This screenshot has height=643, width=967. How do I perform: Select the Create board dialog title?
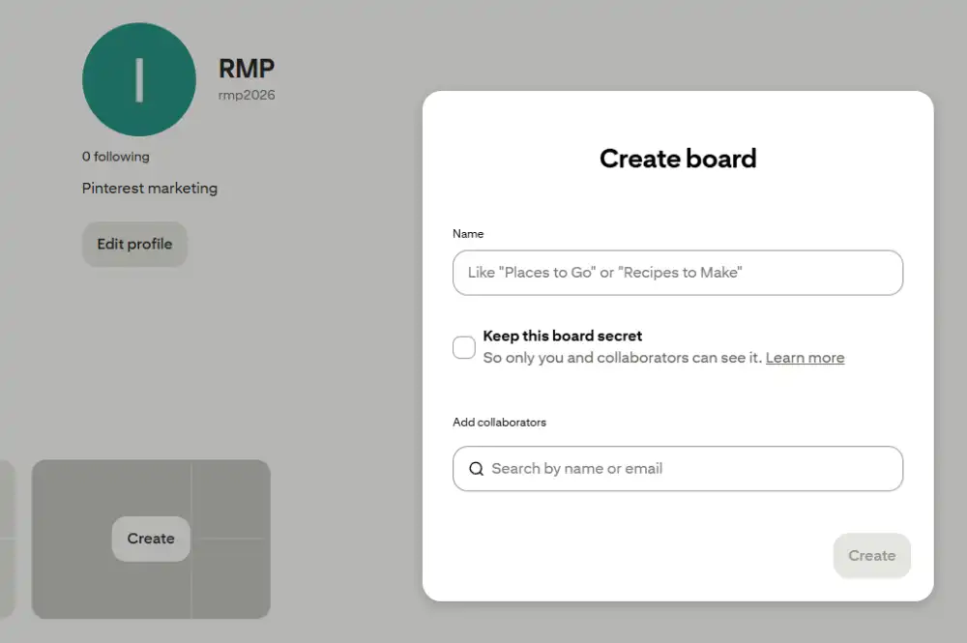(678, 158)
